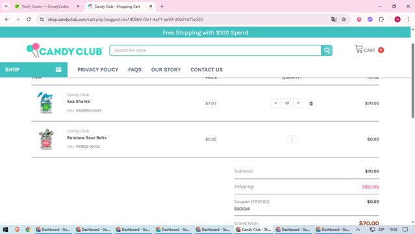Click the Add Info shipping link
The width and height of the screenshot is (415, 234).
click(370, 187)
